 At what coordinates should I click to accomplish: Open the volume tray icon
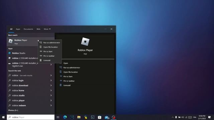pyautogui.click(x=183, y=117)
